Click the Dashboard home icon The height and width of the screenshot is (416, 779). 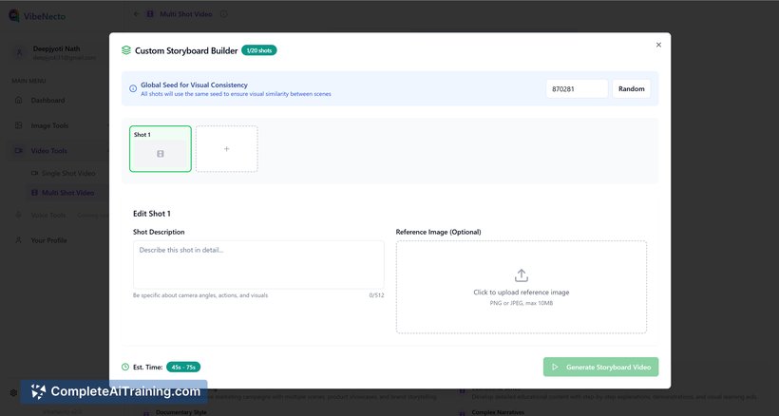18,101
